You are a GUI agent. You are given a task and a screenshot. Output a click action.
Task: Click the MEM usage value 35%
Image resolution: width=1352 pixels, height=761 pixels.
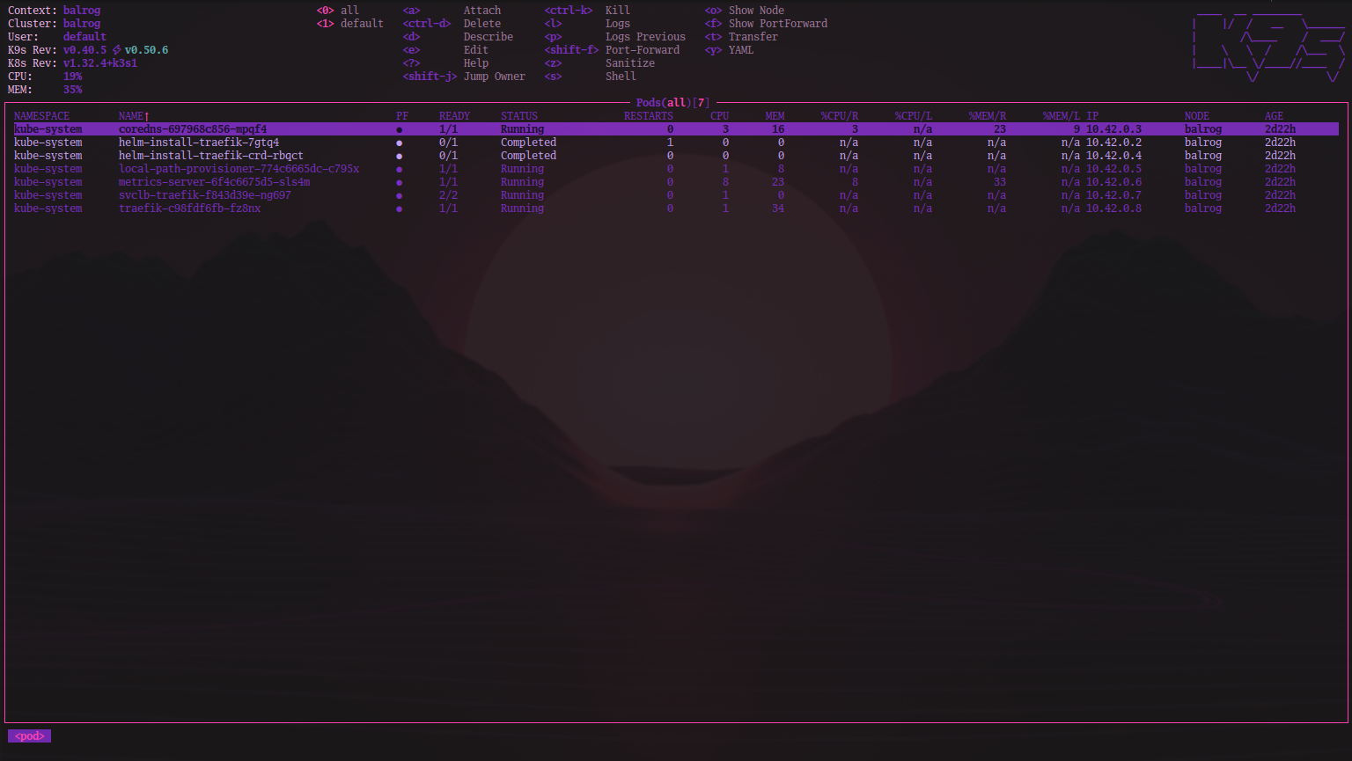[73, 90]
